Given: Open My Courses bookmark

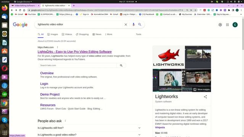Looking at the screenshot, I should [185, 14].
